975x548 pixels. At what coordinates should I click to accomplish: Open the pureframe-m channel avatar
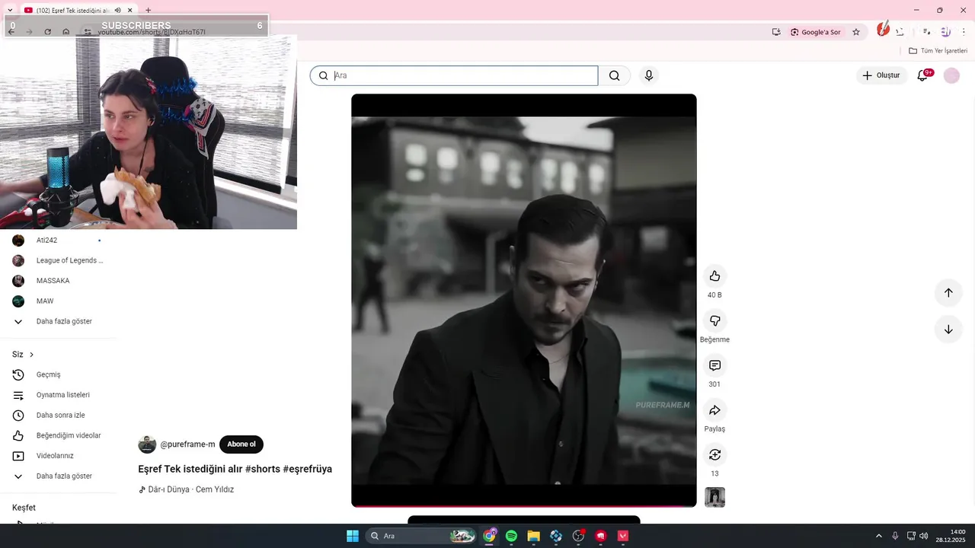pos(147,444)
